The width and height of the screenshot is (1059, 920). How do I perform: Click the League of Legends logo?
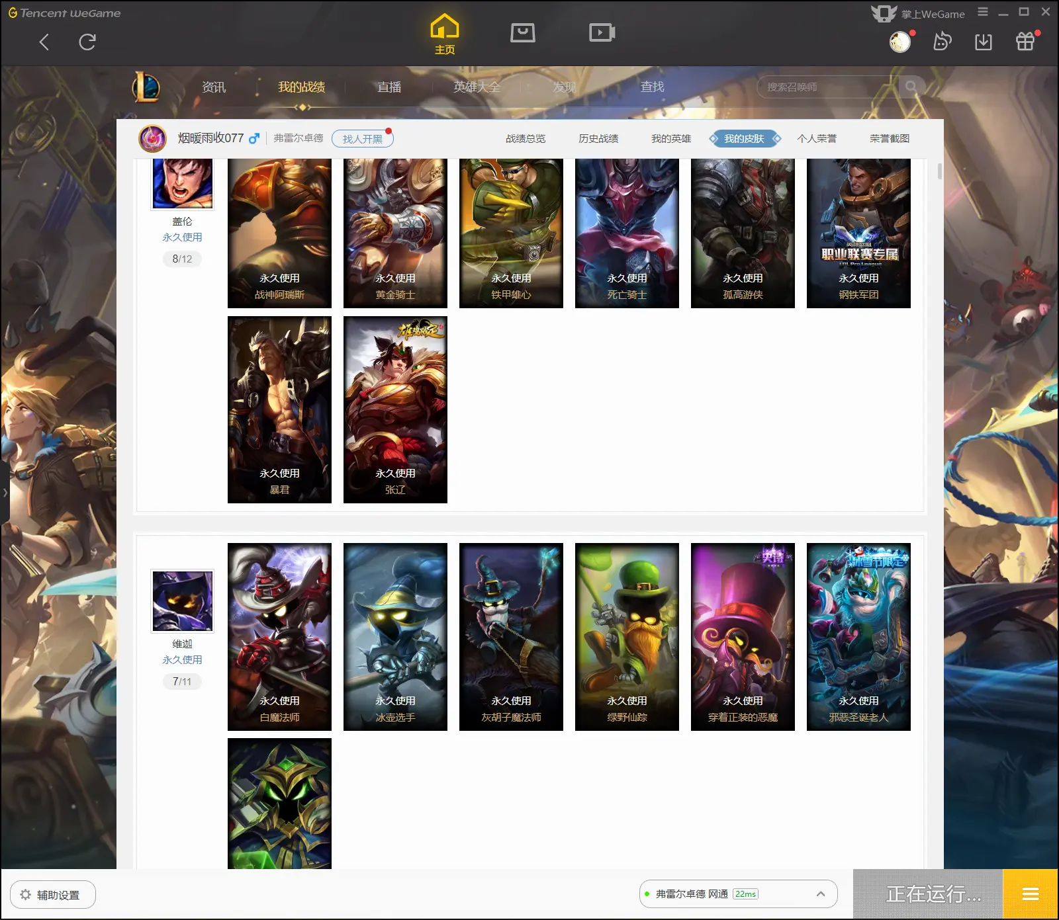point(146,87)
